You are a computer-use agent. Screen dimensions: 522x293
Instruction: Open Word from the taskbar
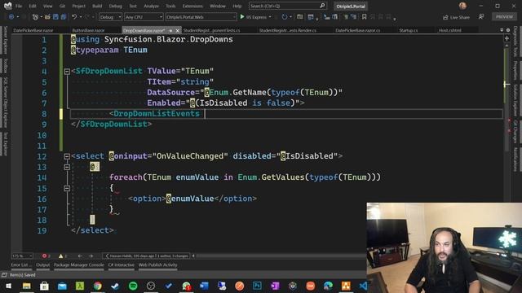click(204, 286)
